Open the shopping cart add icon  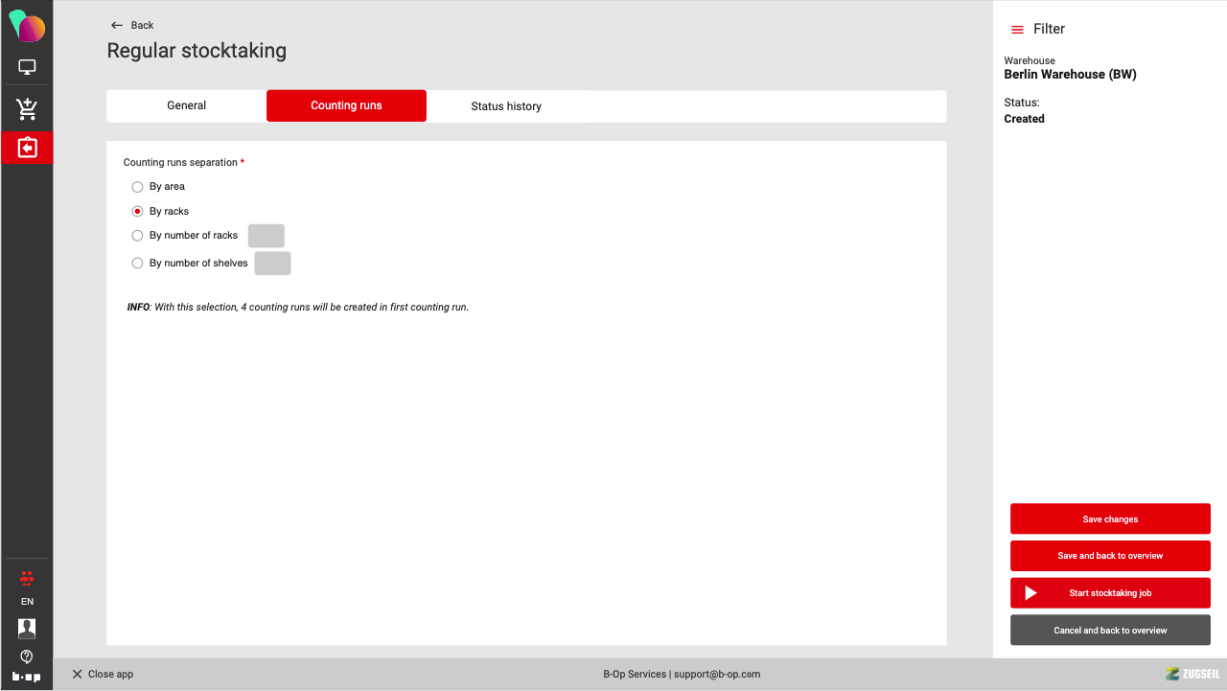click(27, 109)
